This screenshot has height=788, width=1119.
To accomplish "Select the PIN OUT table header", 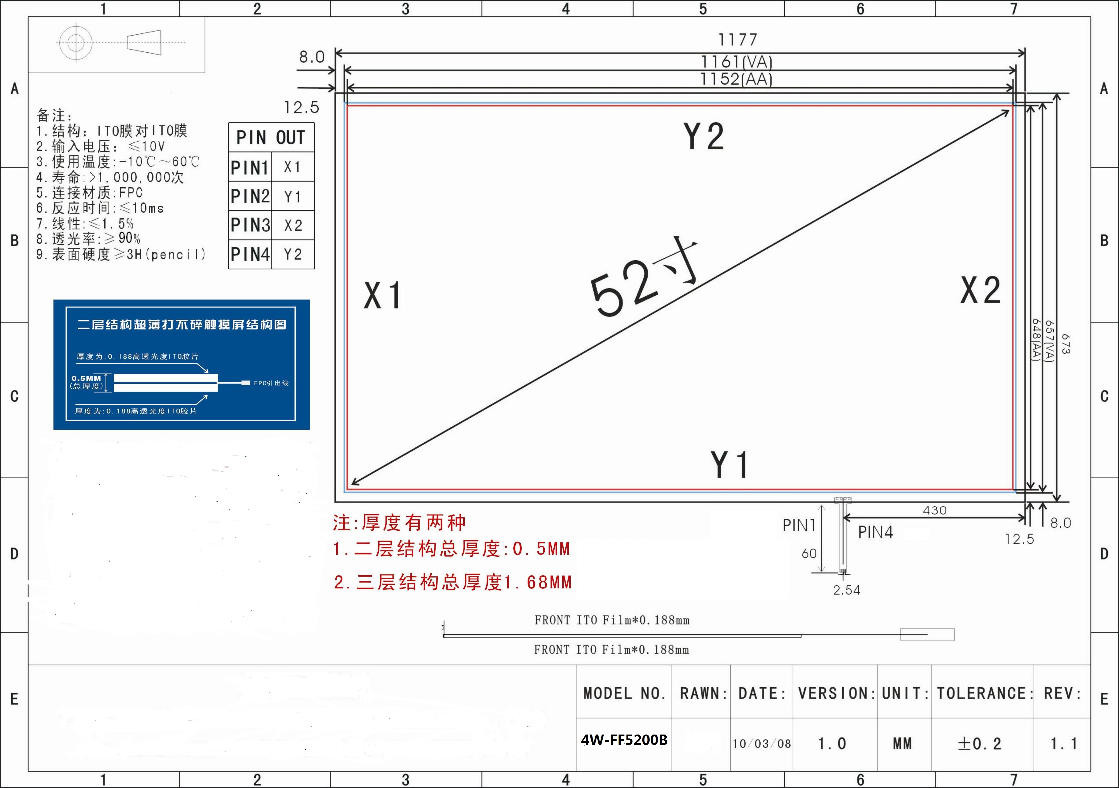I will tap(271, 137).
